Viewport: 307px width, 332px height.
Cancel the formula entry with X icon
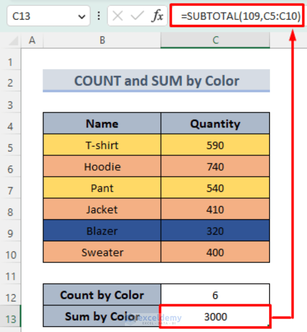118,16
